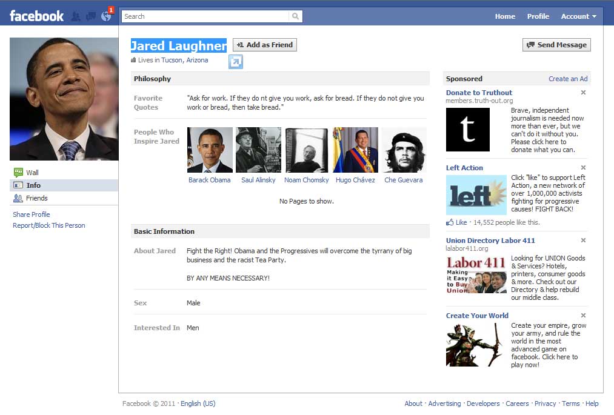
Task: Open the Donate to Truthout ad title
Action: pos(479,93)
